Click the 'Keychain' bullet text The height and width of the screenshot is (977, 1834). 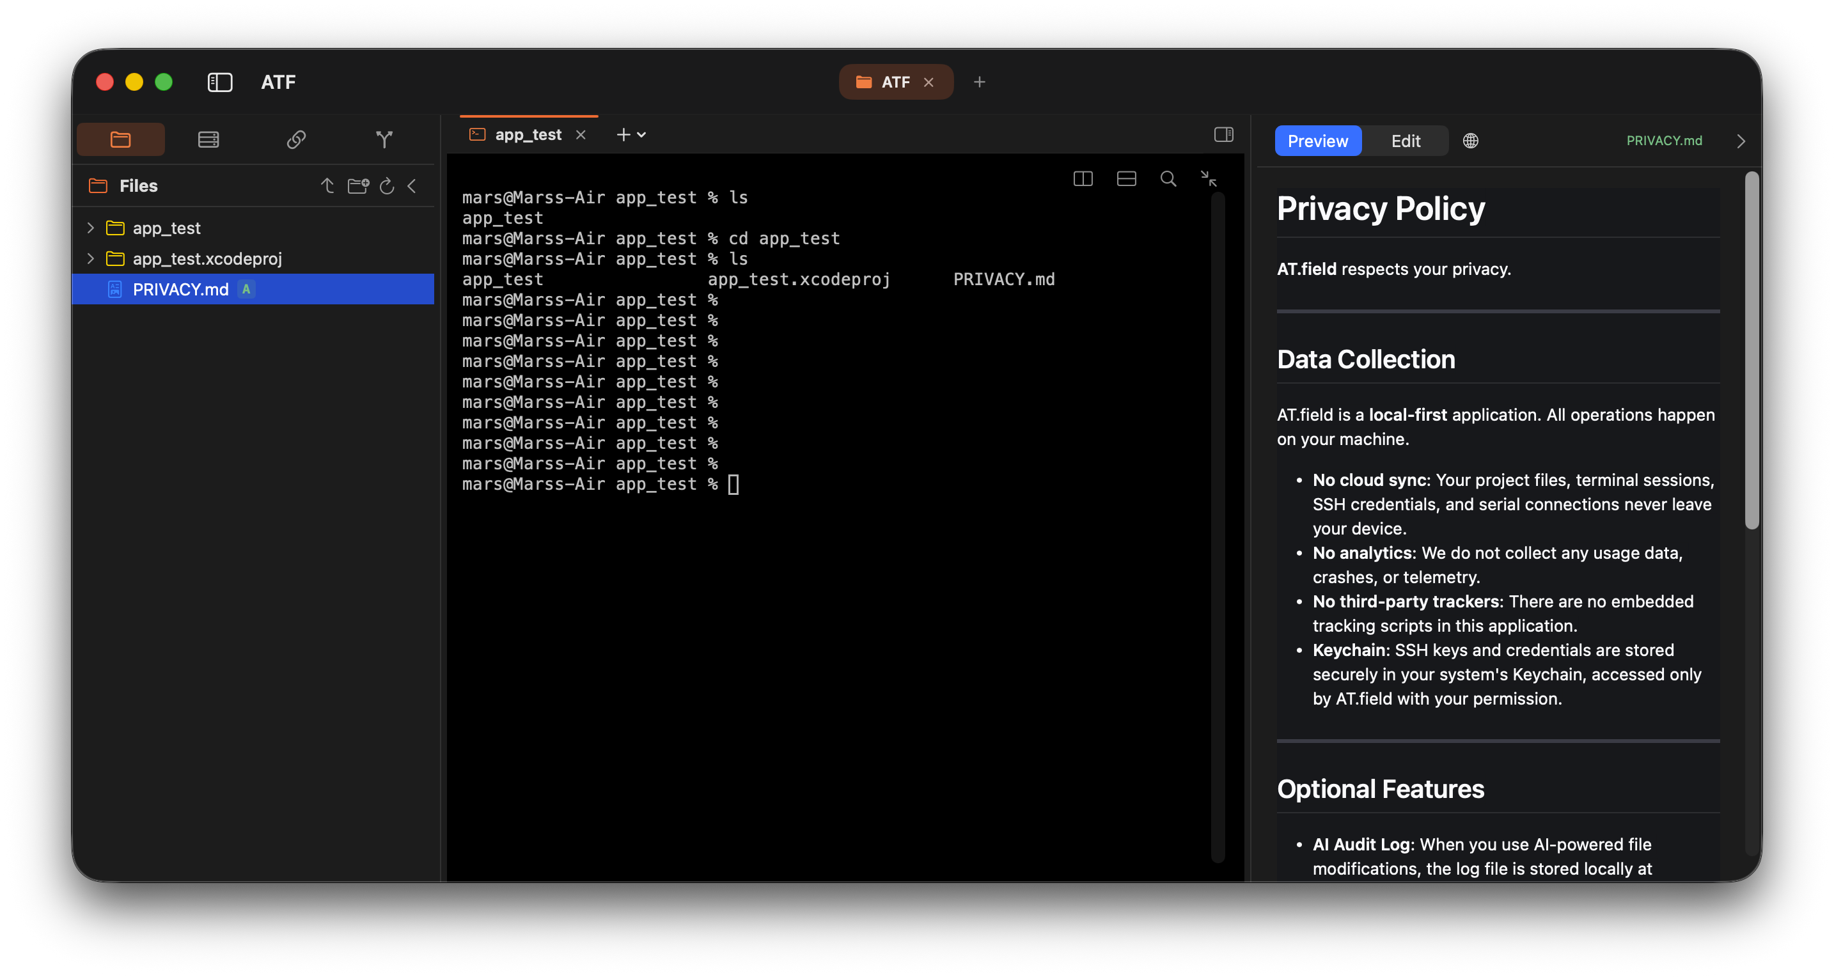1507,675
